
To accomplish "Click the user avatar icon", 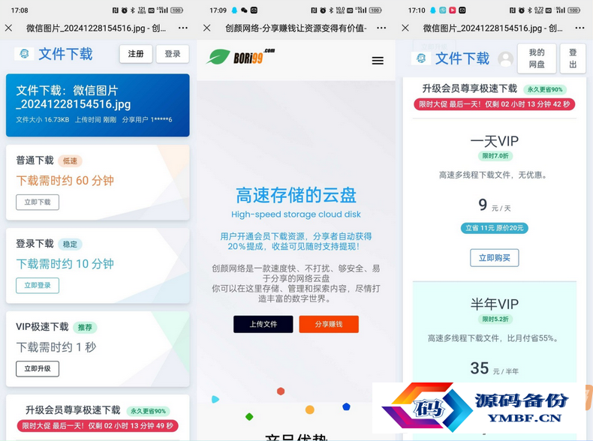I will [506, 59].
